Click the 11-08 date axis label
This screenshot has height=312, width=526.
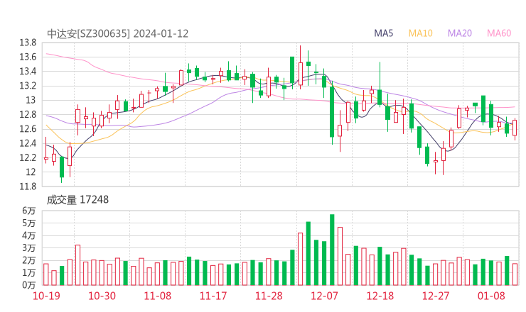(x=157, y=296)
